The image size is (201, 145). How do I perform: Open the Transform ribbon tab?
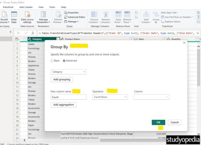coord(8,7)
